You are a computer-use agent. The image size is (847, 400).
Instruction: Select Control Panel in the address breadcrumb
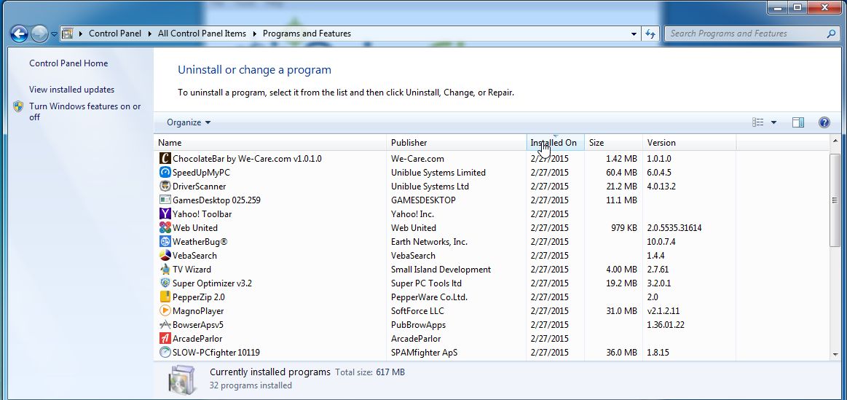[114, 34]
